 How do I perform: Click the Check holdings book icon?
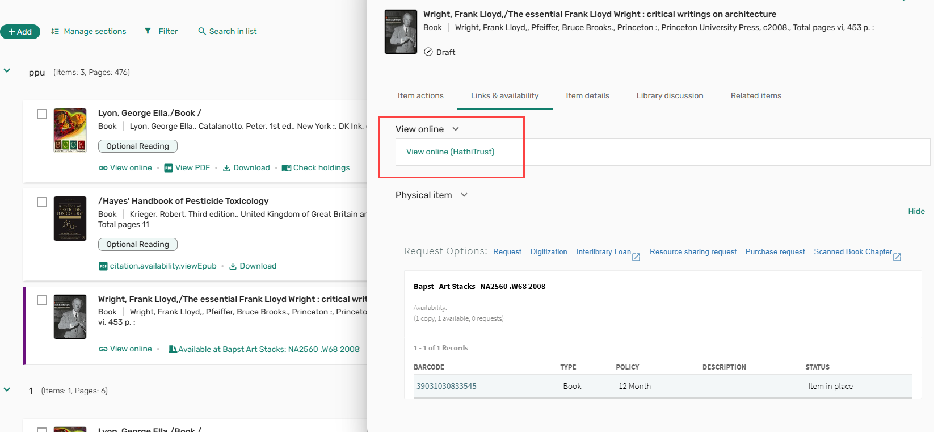(287, 168)
